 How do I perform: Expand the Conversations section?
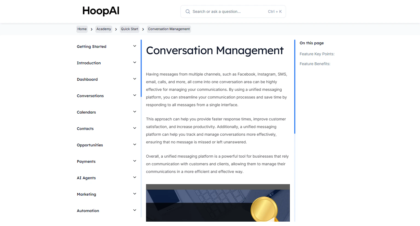[134, 95]
